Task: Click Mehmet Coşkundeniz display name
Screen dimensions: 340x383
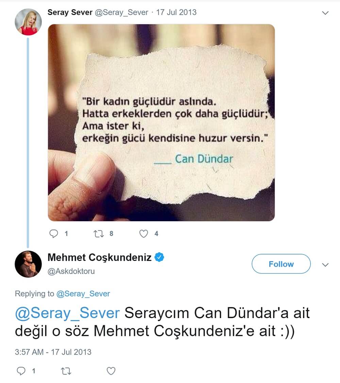Action: click(100, 258)
